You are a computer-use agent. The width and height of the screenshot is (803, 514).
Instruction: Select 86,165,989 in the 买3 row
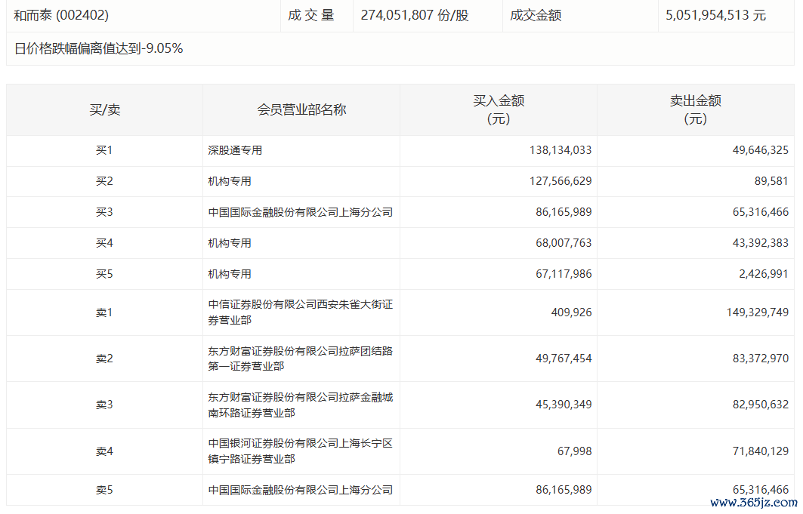coord(564,212)
